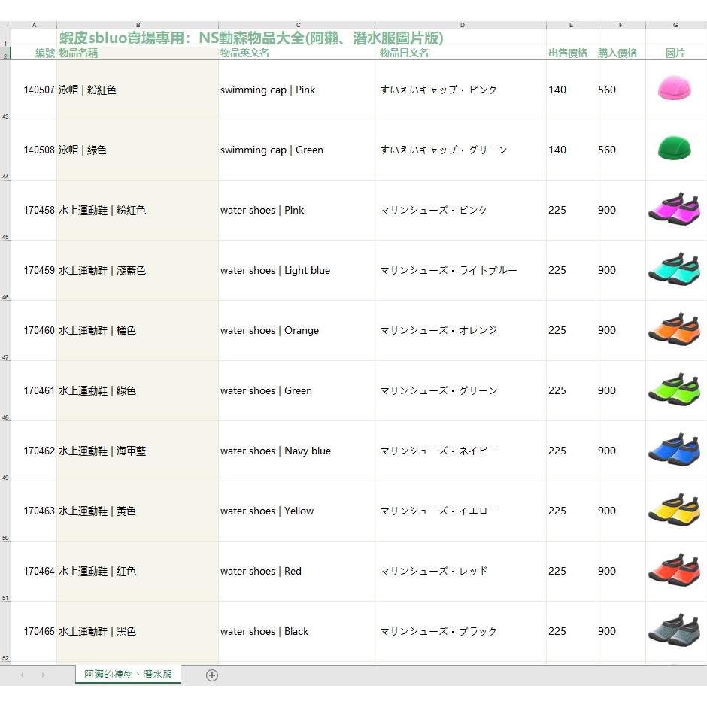
Task: Select the yellow water shoes image
Action: [x=674, y=510]
